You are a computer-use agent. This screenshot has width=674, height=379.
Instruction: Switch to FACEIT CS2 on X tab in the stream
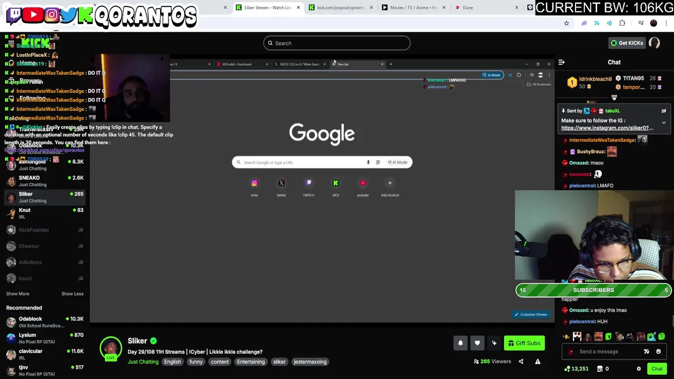tap(299, 64)
